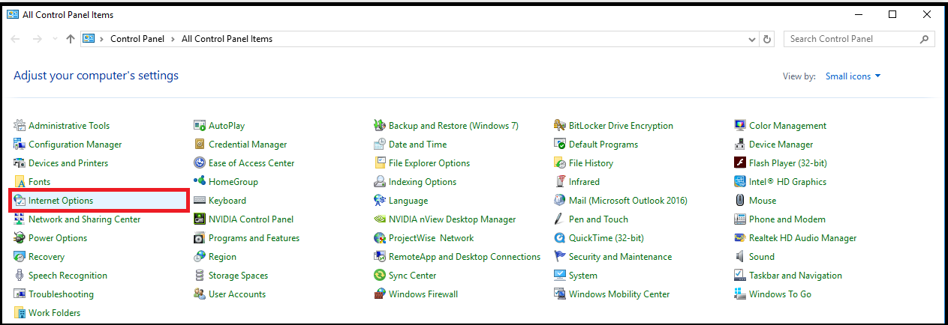Expand chevron before Control Panel breadcrumb
Image resolution: width=948 pixels, height=325 pixels.
tap(101, 39)
